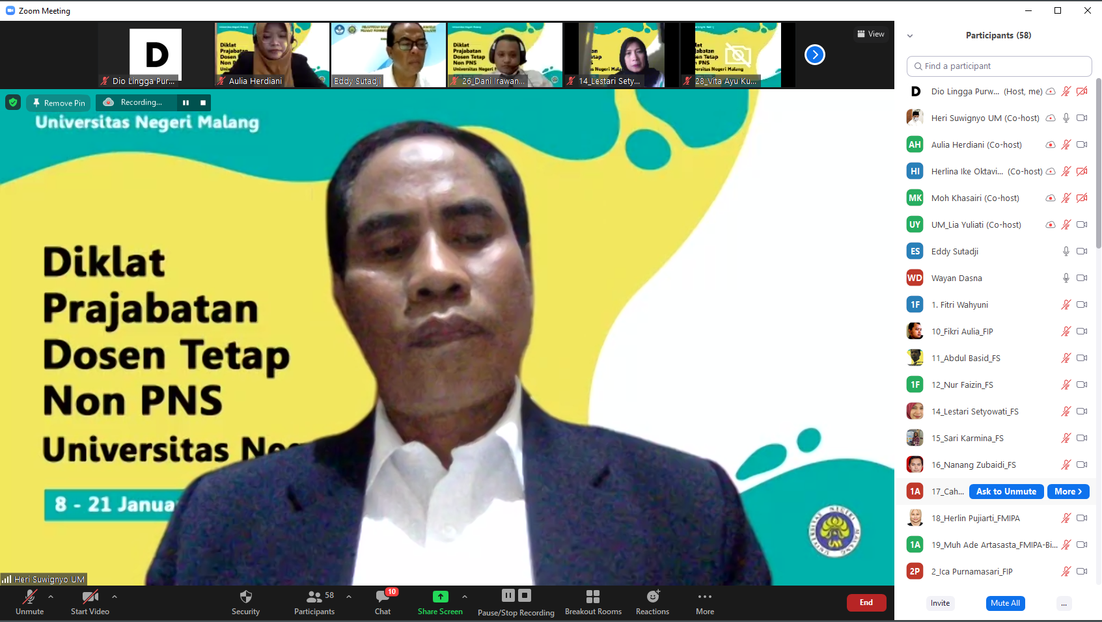
Task: Click Heri Suwignyo's avatar in participants list
Action: pyautogui.click(x=915, y=118)
